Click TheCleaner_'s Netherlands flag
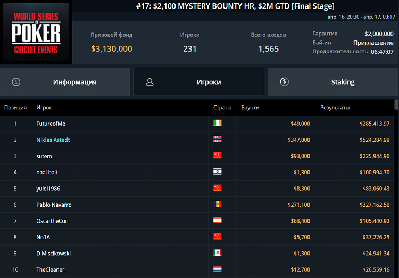399x278 pixels. (217, 269)
